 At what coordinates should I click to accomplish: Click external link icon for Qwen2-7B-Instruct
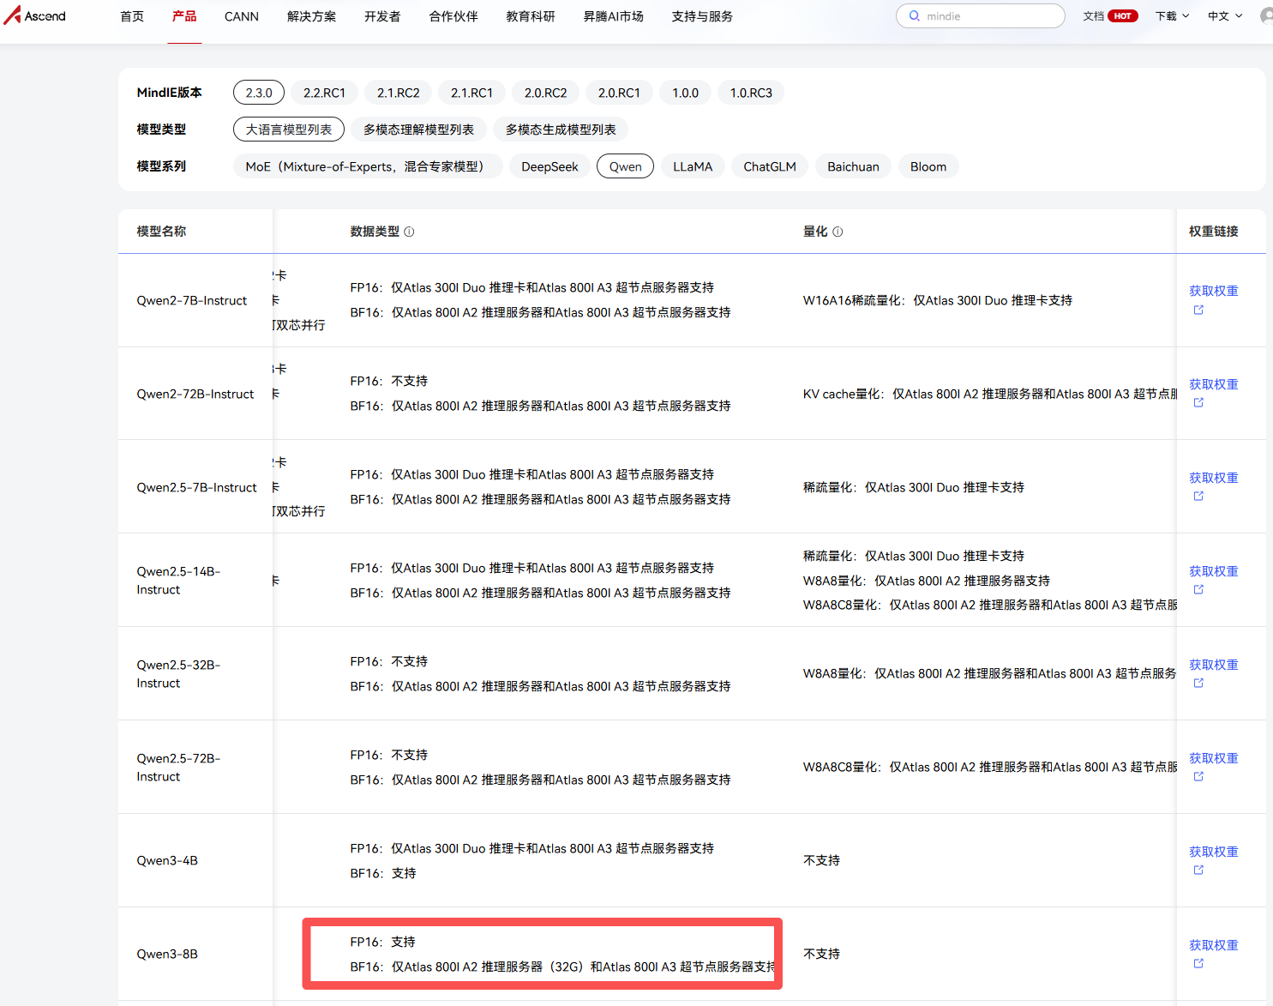coord(1198,310)
